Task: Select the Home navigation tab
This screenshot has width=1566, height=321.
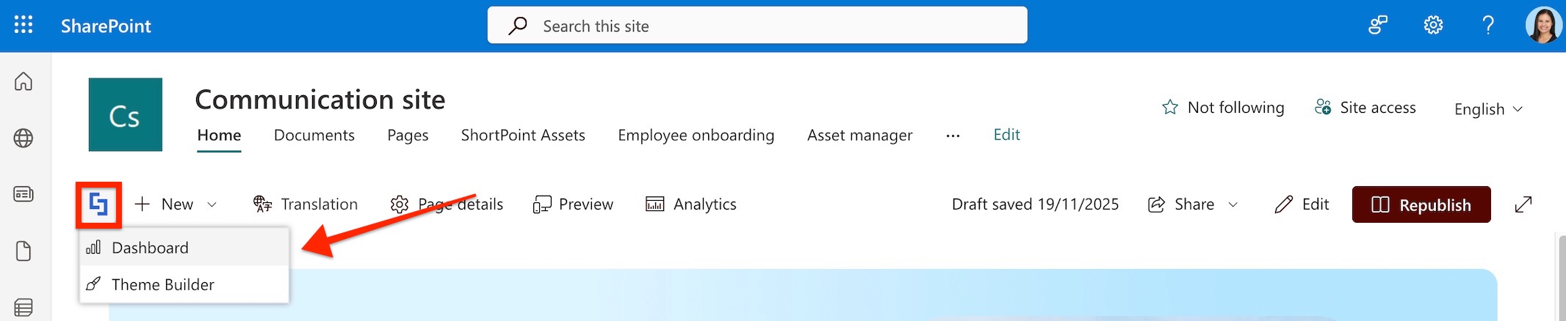Action: click(219, 136)
